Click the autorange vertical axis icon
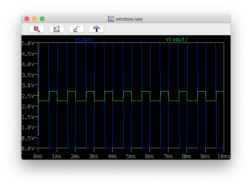Image resolution: width=252 pixels, height=188 pixels. [x=57, y=29]
